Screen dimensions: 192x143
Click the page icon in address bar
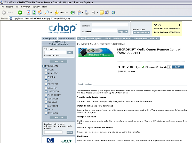click(x=11, y=18)
